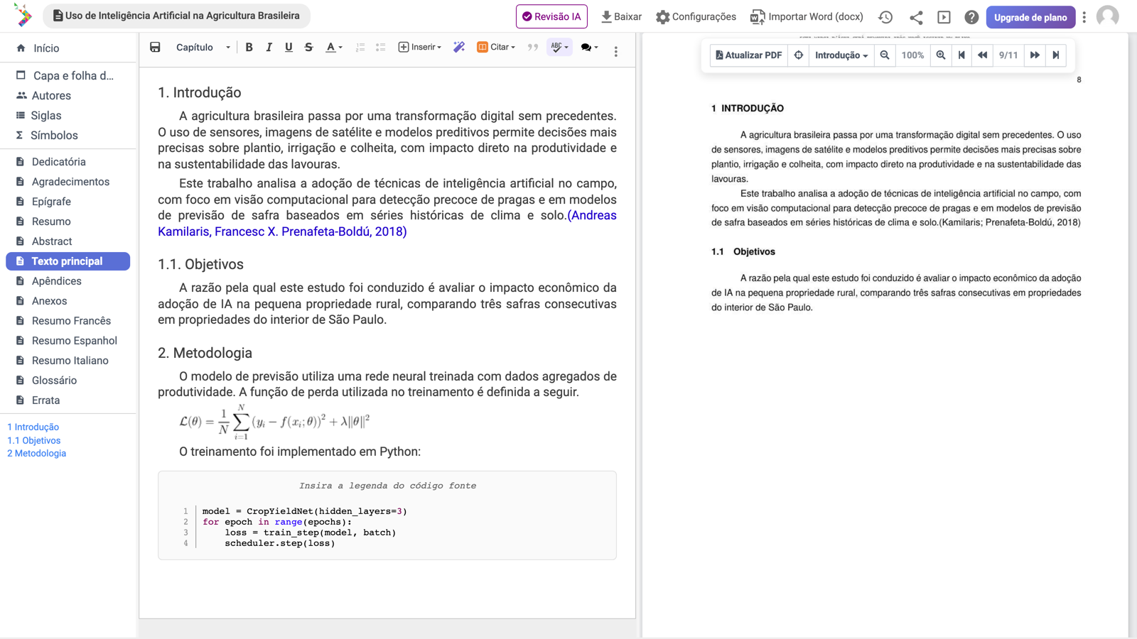This screenshot has height=639, width=1137.
Task: Open Agradecimentos section
Action: click(x=70, y=182)
